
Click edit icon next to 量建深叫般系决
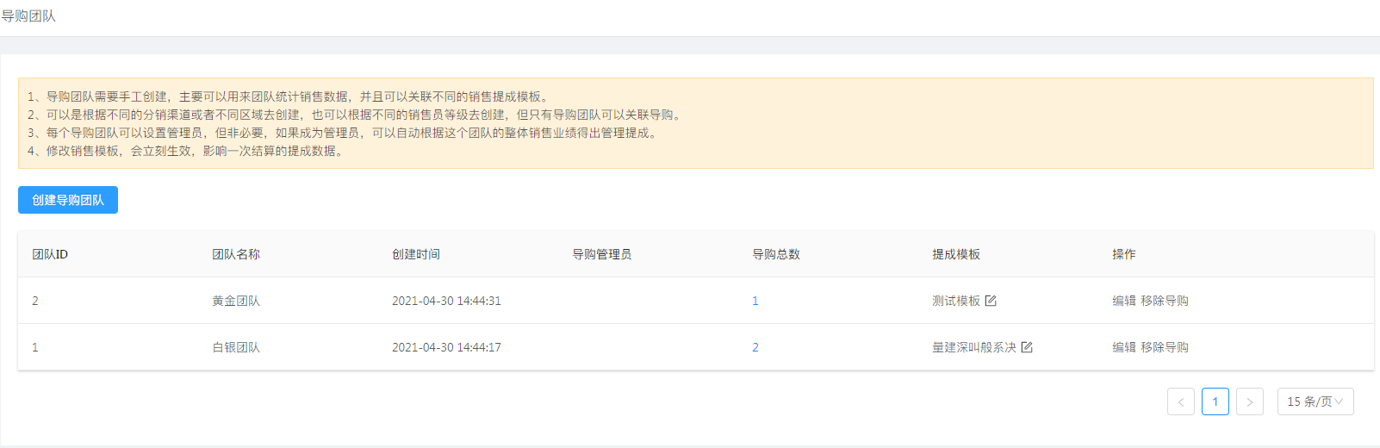[x=1027, y=347]
